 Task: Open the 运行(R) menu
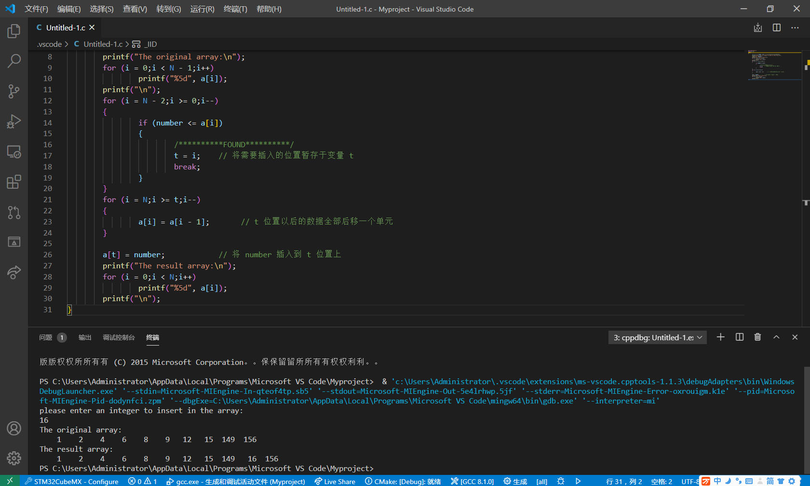(202, 9)
